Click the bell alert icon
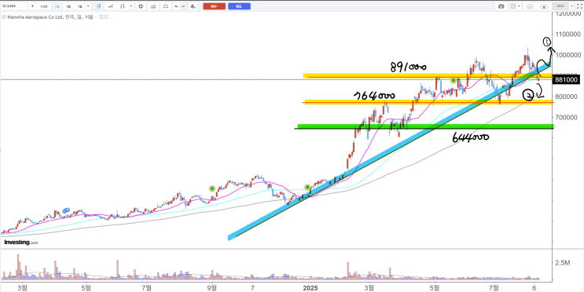Screen dimensions: 584x292 (x=193, y=6)
